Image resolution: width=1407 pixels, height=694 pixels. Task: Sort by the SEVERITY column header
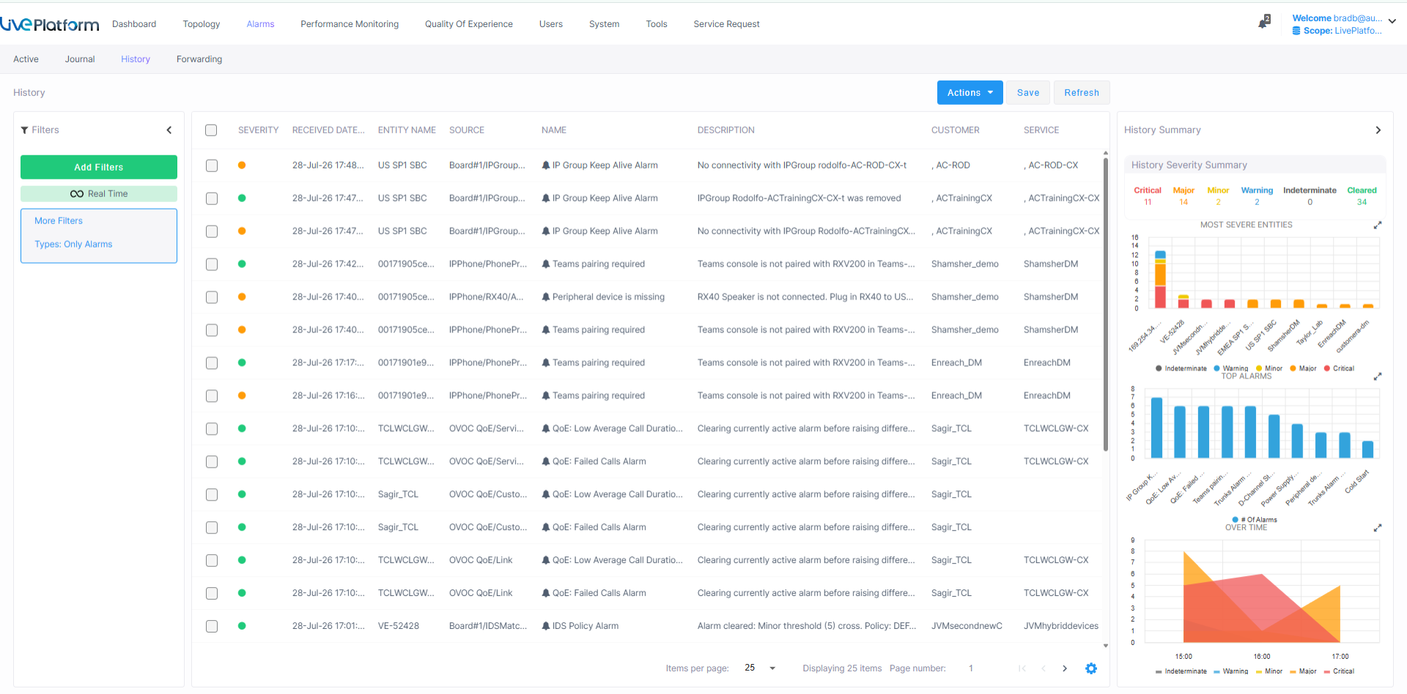tap(258, 130)
